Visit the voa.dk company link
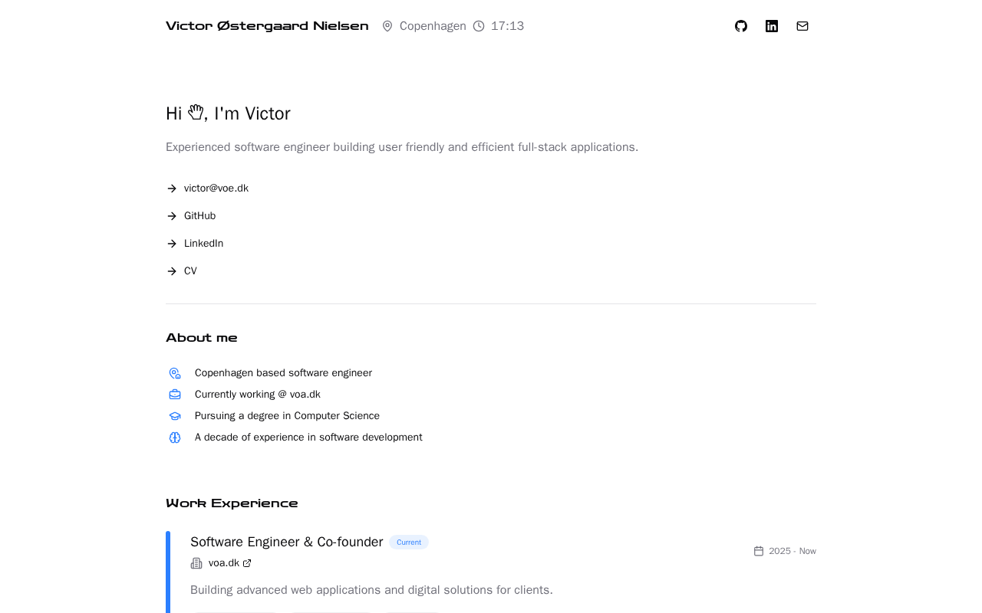 pyautogui.click(x=224, y=563)
